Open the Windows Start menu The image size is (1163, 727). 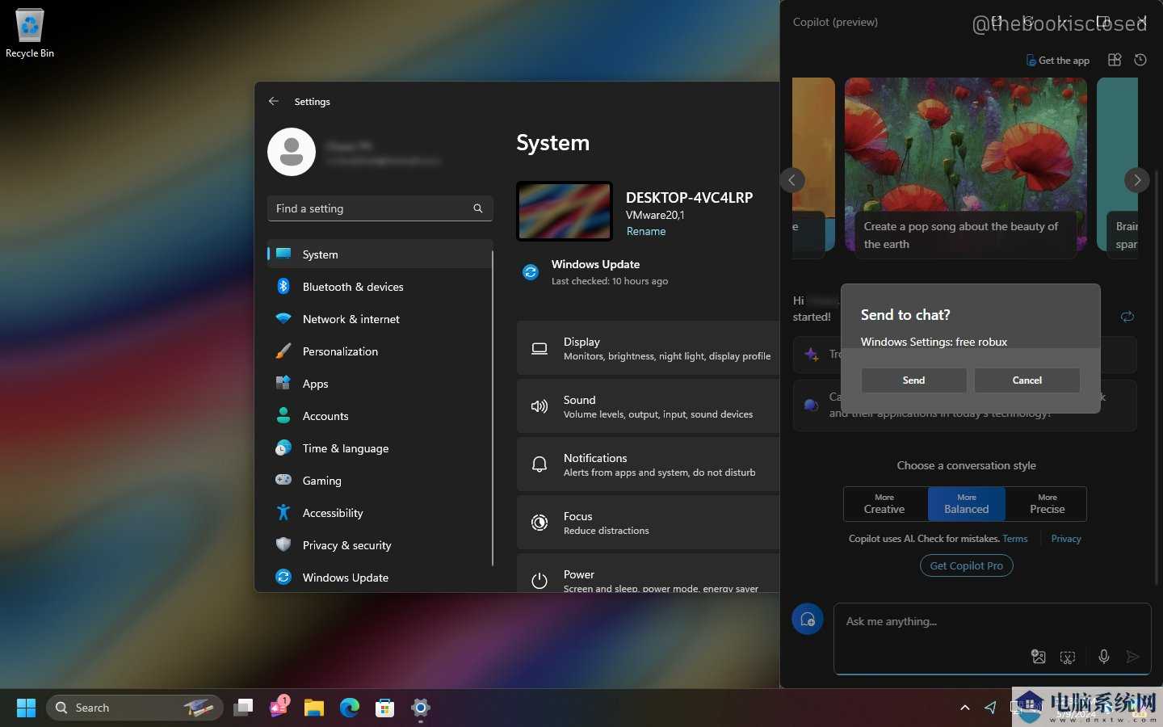[x=27, y=708]
